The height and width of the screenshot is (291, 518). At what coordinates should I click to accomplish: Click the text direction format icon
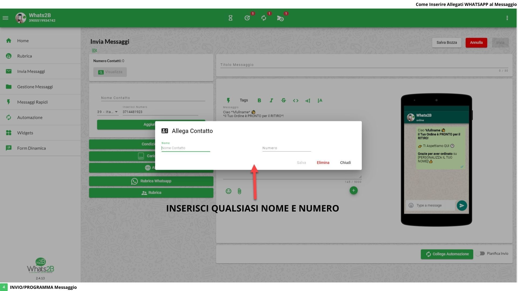click(x=308, y=101)
